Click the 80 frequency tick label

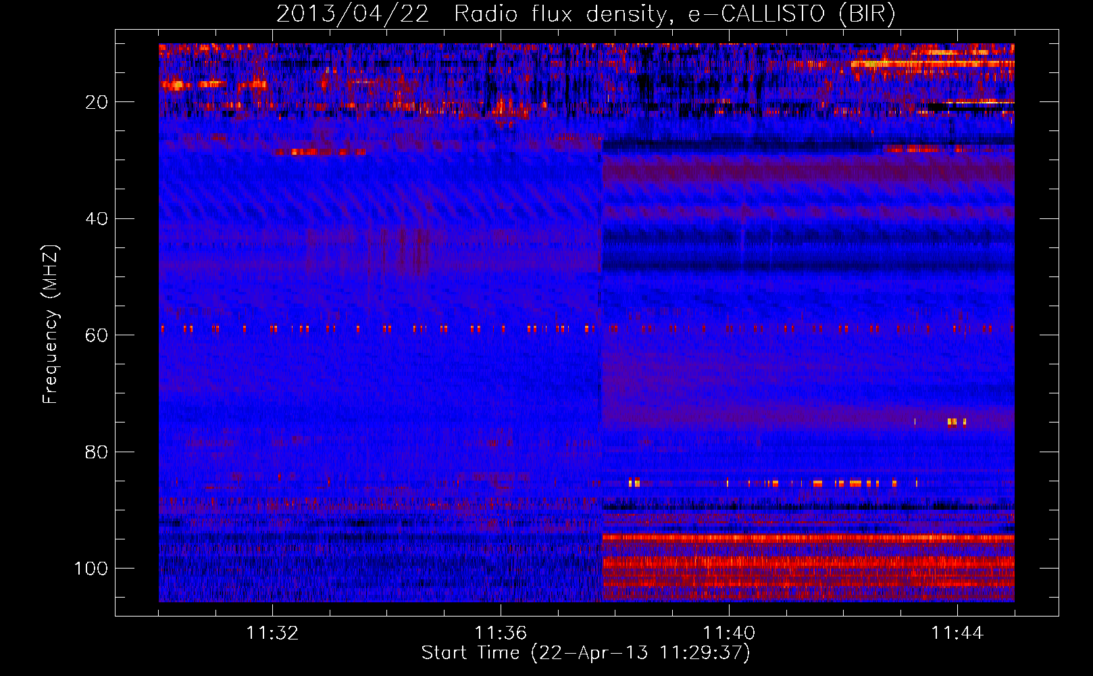pyautogui.click(x=97, y=452)
